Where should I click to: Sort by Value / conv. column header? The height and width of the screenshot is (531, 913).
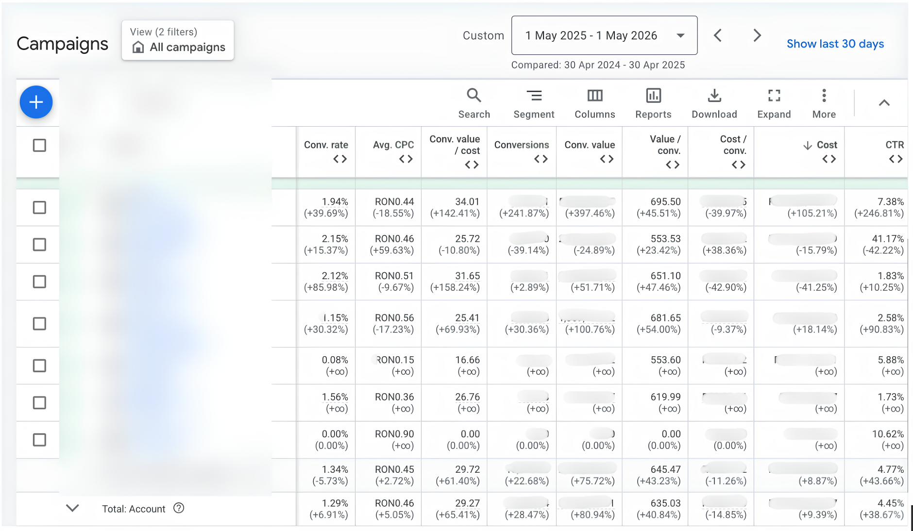[665, 145]
